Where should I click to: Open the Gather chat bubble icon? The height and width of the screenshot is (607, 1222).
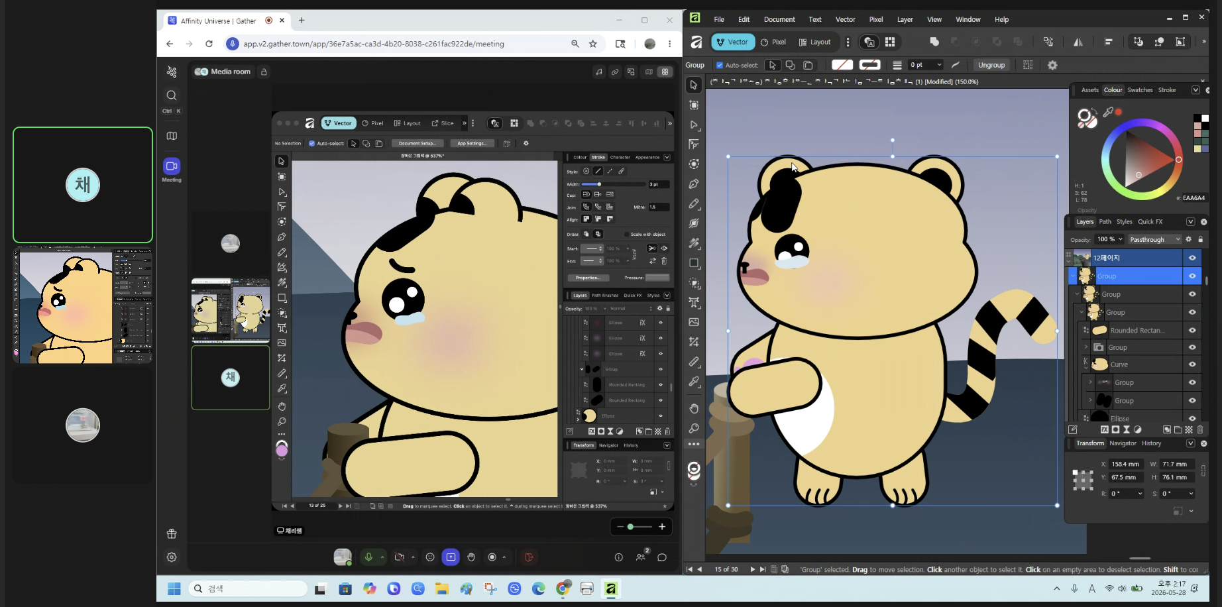(662, 557)
